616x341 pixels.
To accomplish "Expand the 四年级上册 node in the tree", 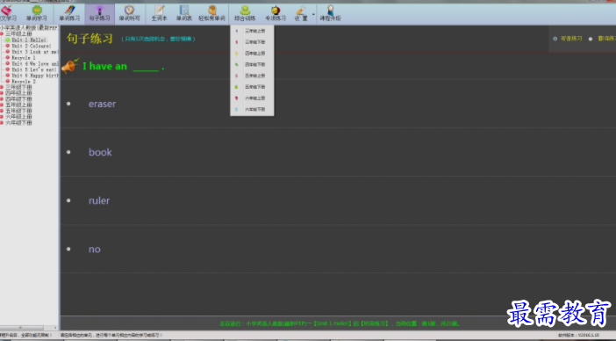I will coord(2,93).
